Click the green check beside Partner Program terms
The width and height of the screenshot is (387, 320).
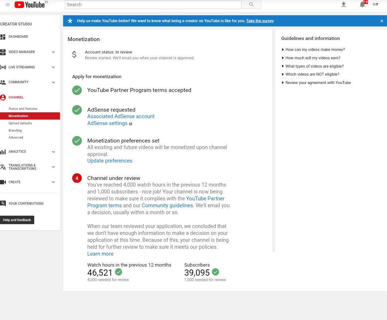tap(77, 90)
